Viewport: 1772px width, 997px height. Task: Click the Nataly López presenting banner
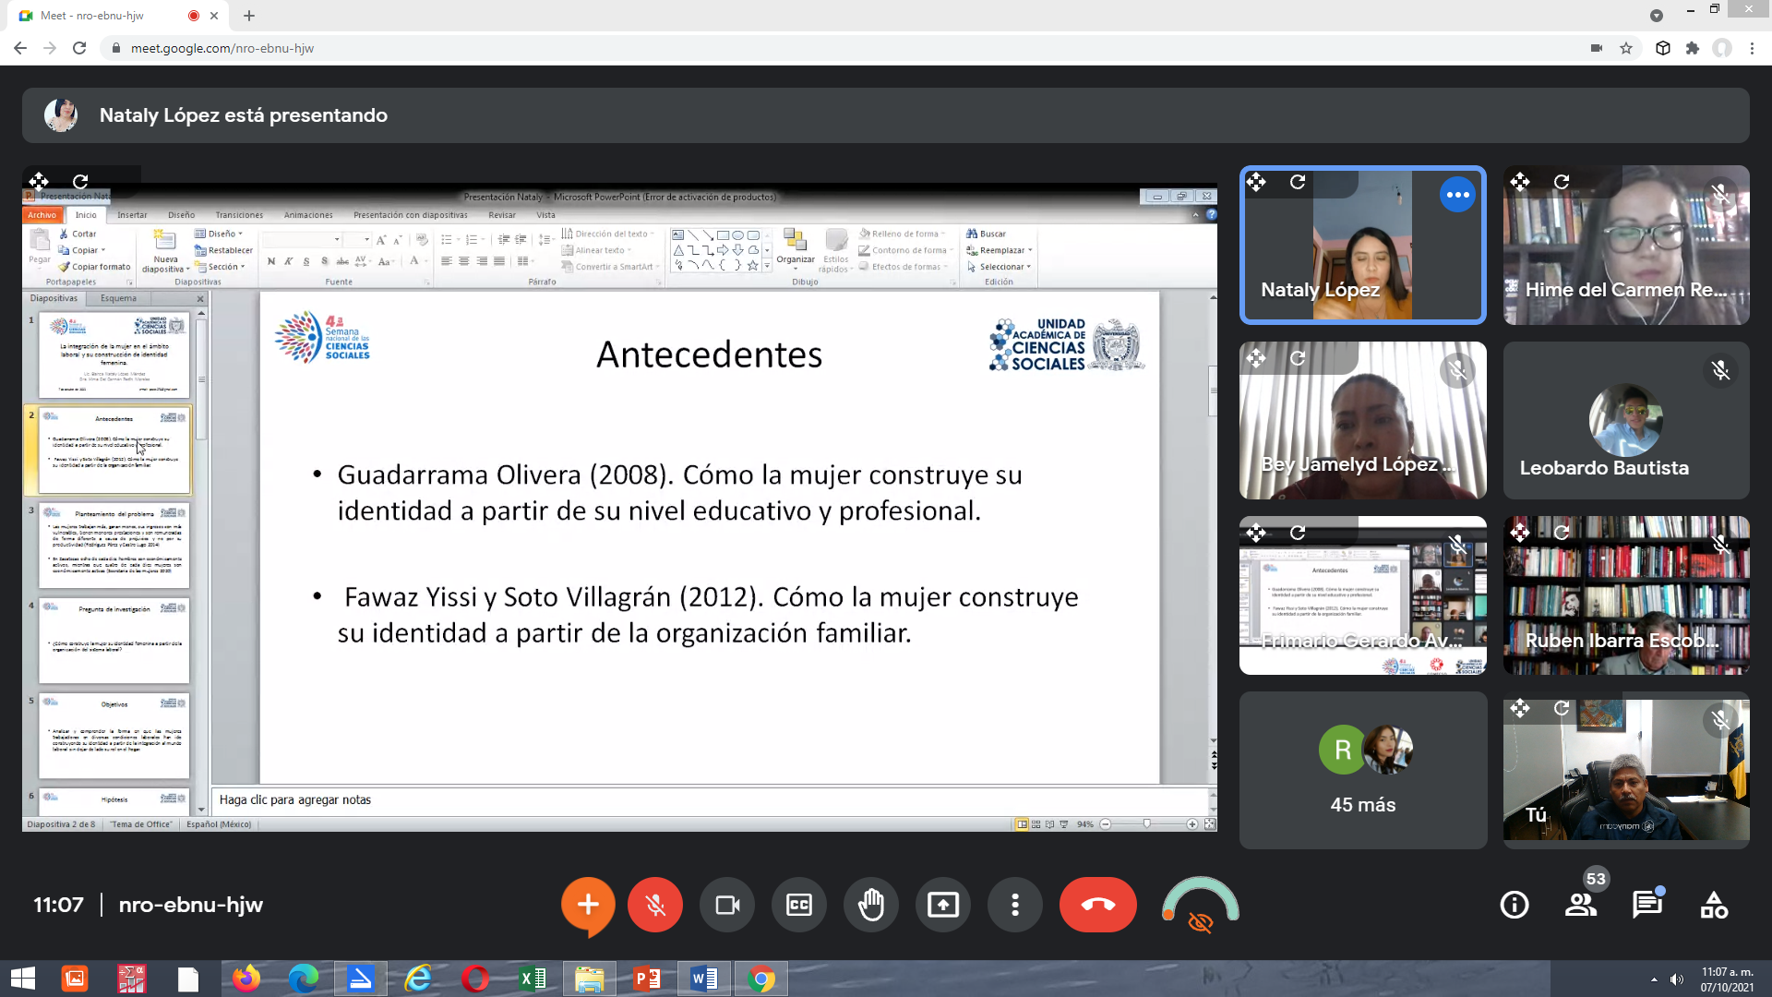click(x=886, y=115)
